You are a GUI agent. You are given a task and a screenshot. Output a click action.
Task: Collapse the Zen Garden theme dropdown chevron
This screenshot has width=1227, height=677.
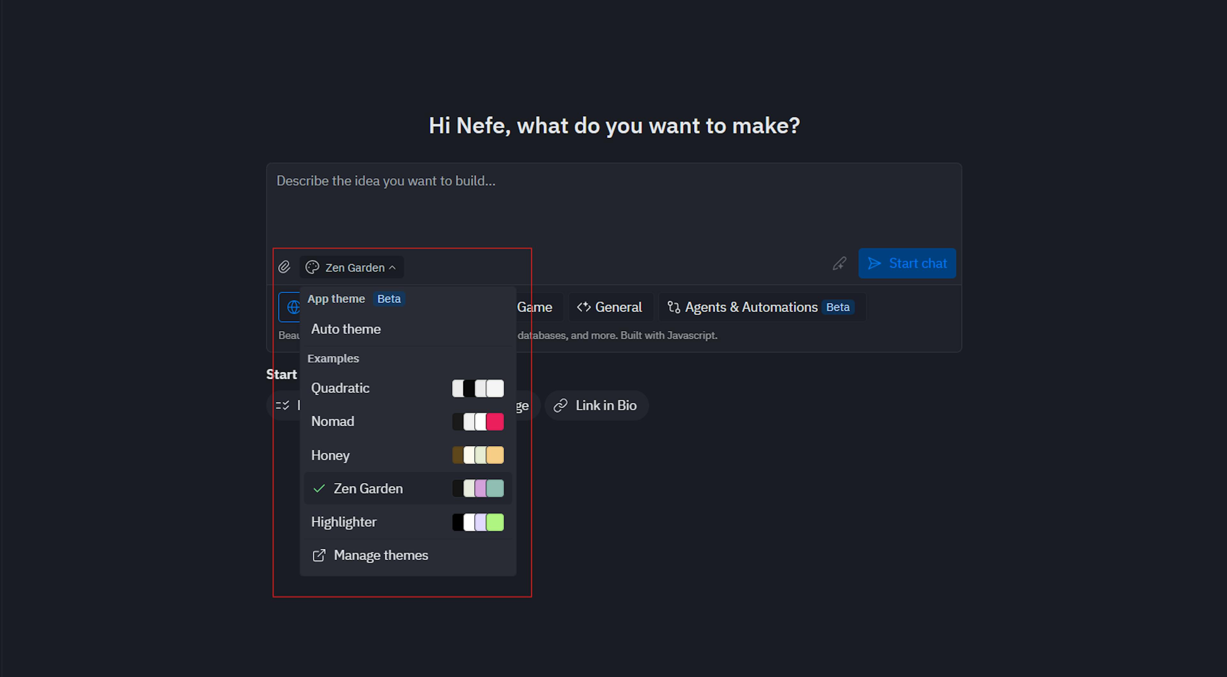pos(392,268)
